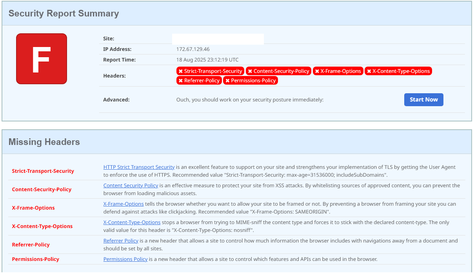Click the Permissions-Policy red header tag
The height and width of the screenshot is (277, 474).
tap(251, 80)
